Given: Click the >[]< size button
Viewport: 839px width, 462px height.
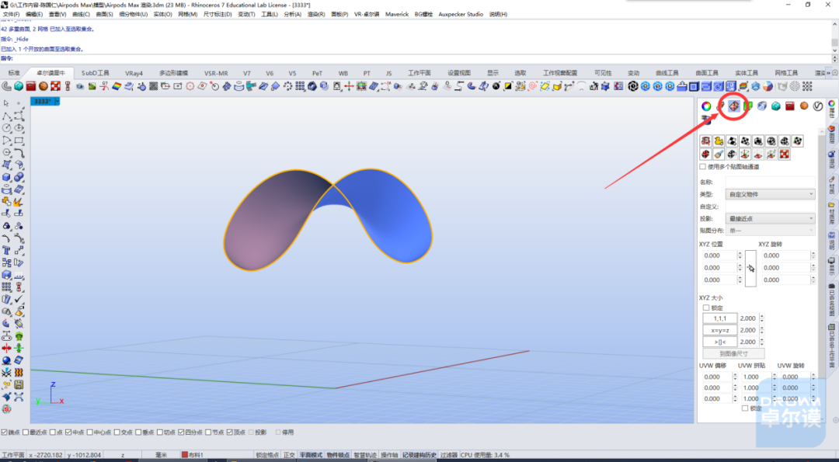Looking at the screenshot, I should click(x=719, y=342).
